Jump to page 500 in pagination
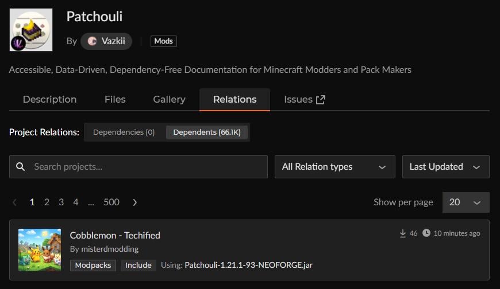The height and width of the screenshot is (289, 500). click(111, 202)
